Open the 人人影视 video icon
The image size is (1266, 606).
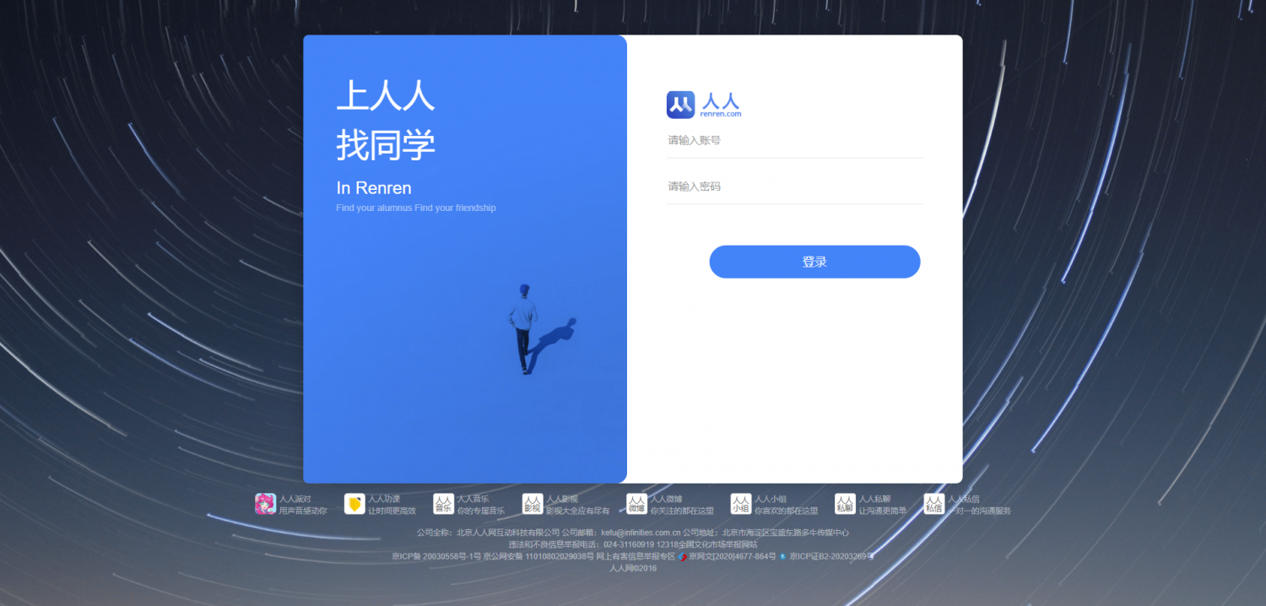point(532,504)
